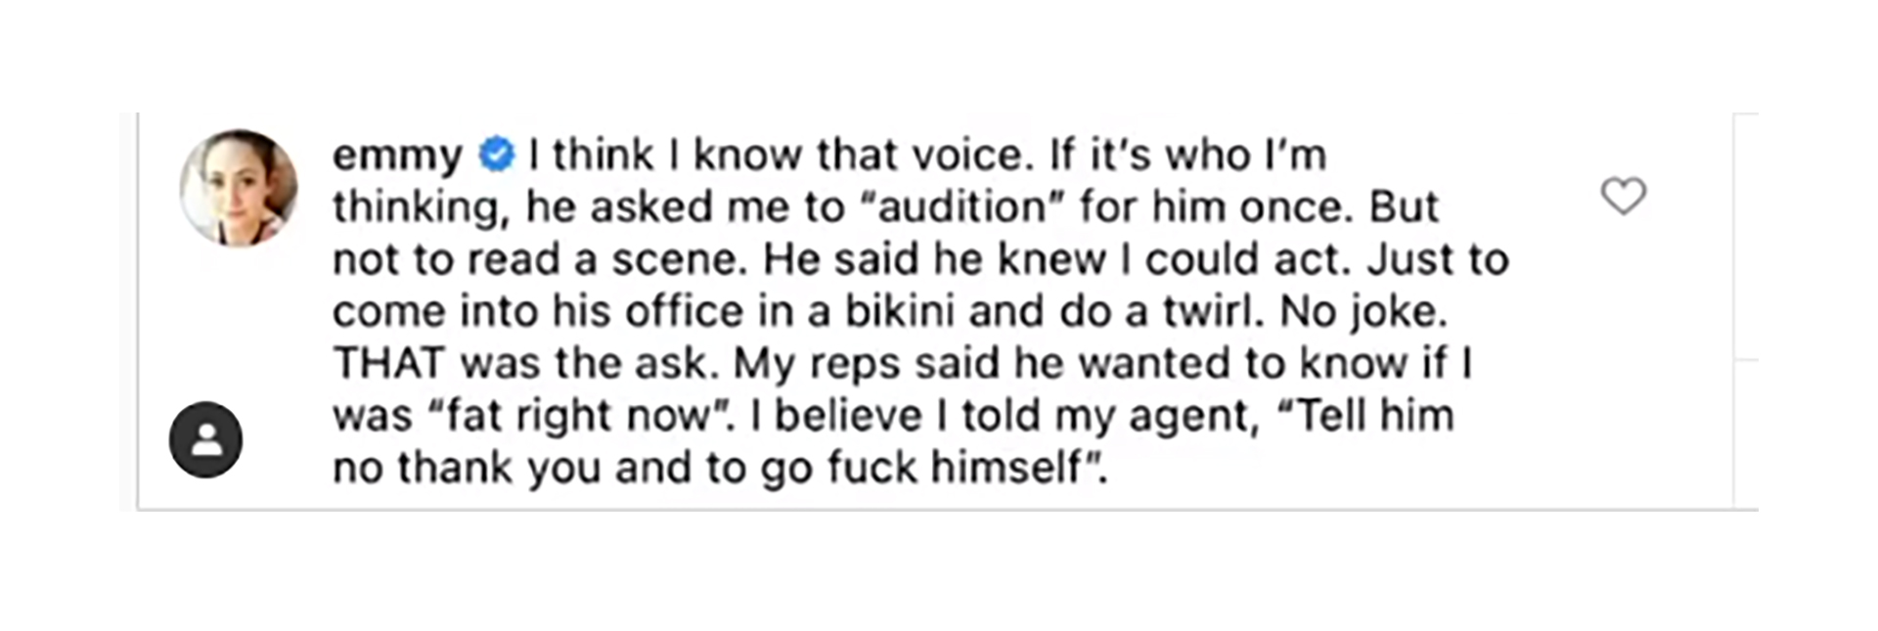Click the words "No joke." in the comment
This screenshot has height=631, width=1878.
tap(1364, 311)
